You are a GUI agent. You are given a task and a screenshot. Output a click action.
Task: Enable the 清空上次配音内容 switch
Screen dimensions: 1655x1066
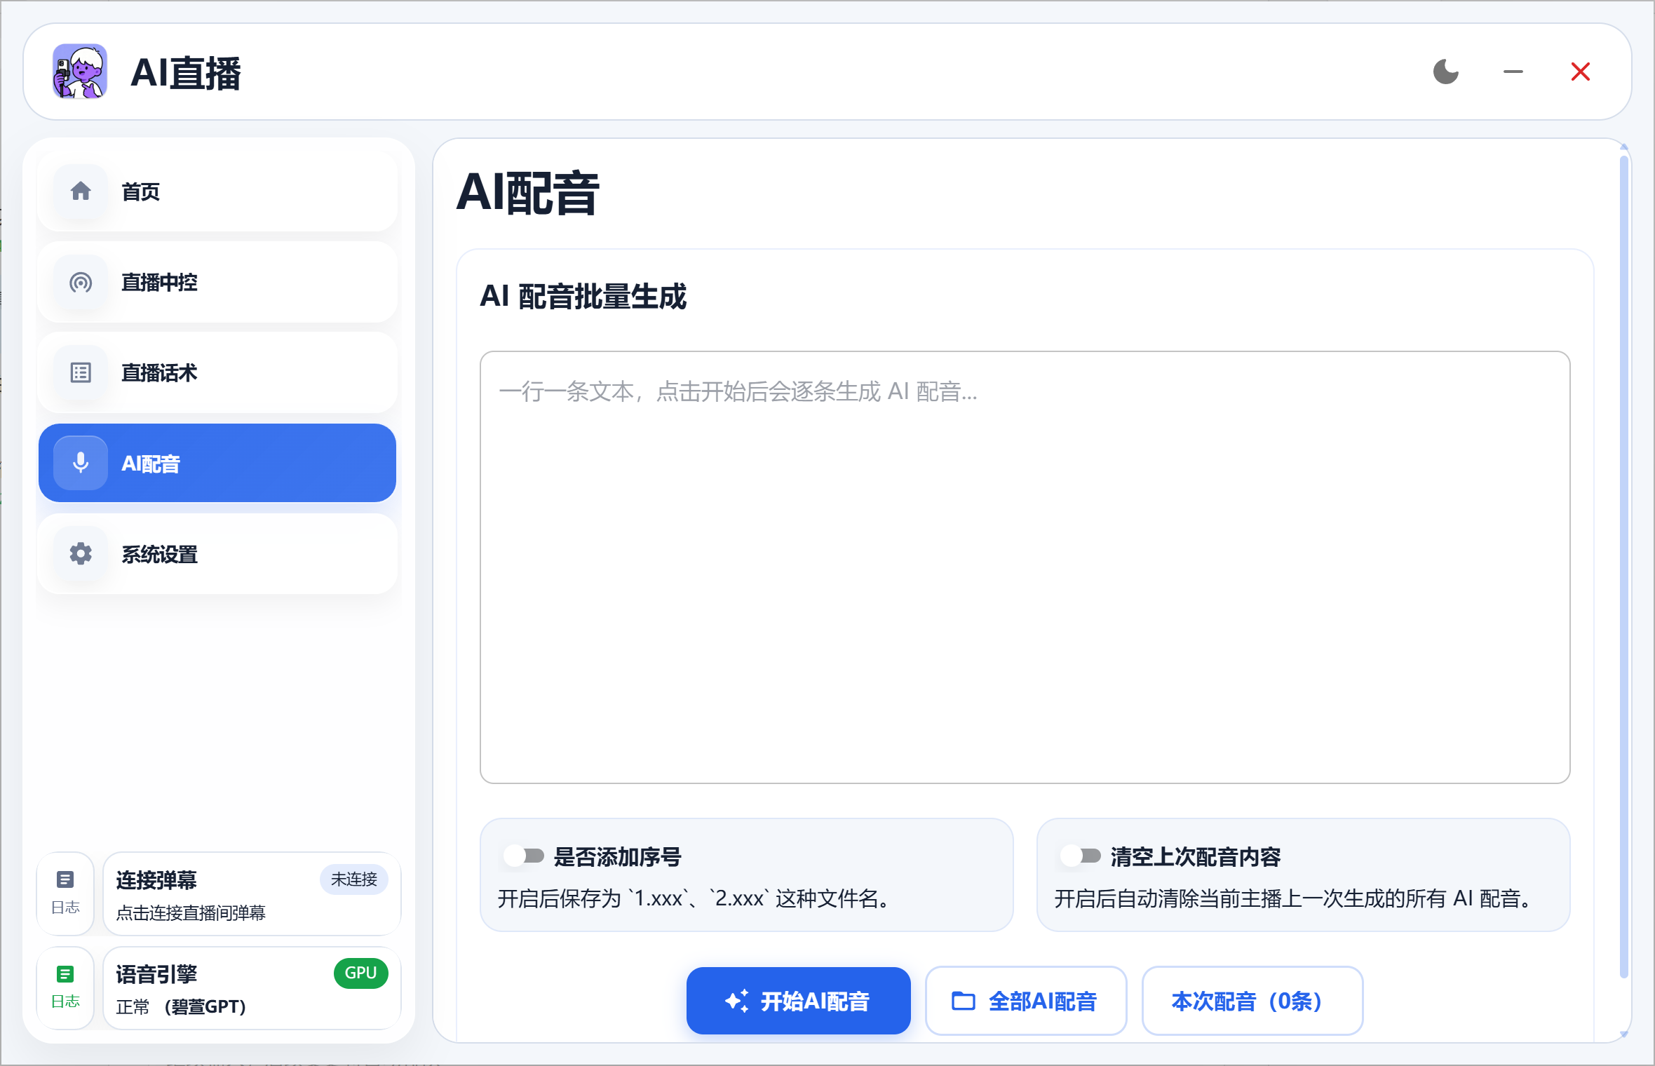pyautogui.click(x=1081, y=856)
